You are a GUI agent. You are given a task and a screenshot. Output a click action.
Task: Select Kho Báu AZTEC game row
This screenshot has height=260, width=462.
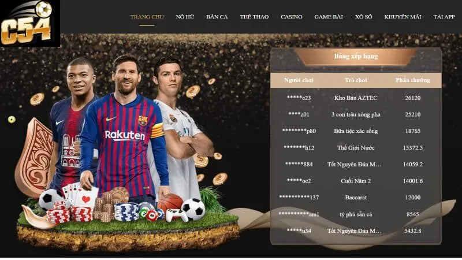[356, 98]
